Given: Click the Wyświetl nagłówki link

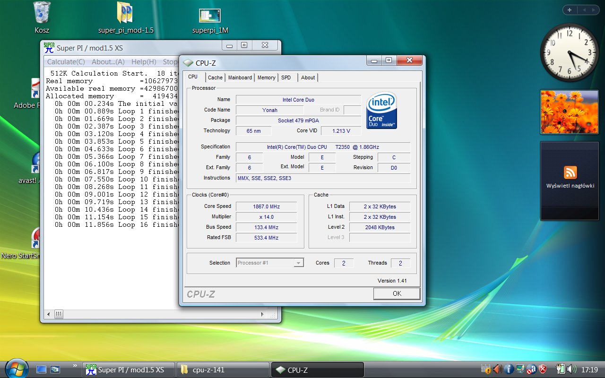Looking at the screenshot, I should pos(570,186).
